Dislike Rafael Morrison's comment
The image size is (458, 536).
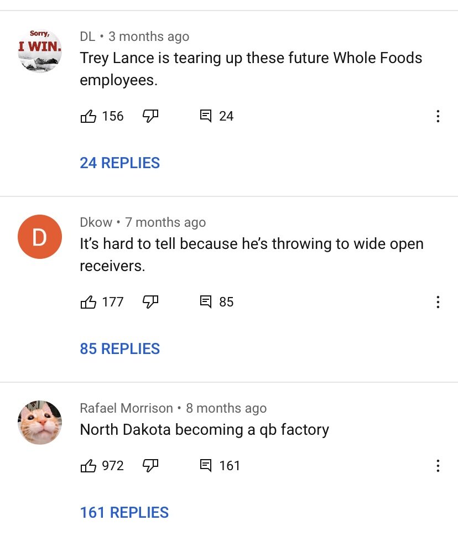[x=150, y=466]
